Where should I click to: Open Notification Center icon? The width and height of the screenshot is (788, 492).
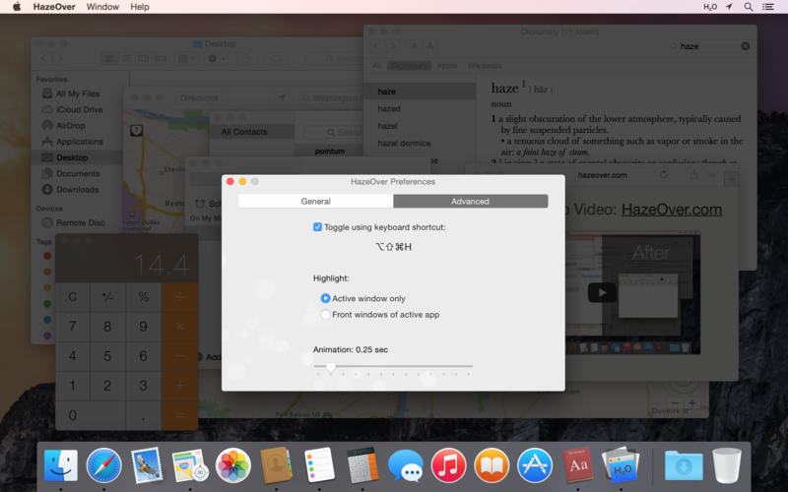[x=768, y=7]
